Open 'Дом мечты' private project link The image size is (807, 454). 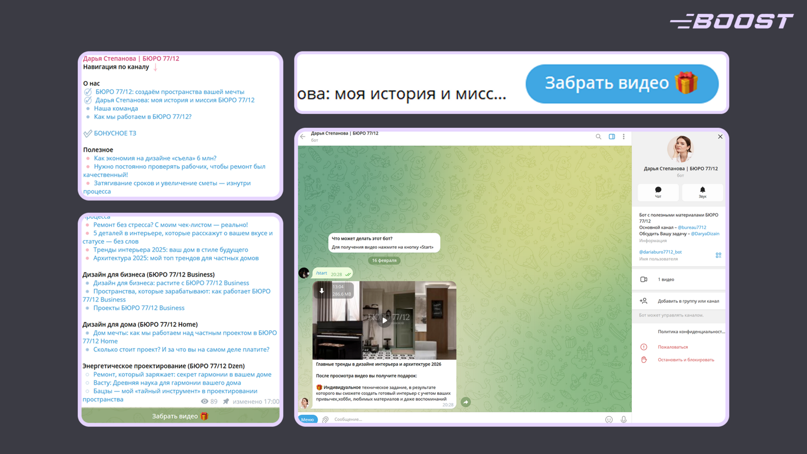[180, 337]
